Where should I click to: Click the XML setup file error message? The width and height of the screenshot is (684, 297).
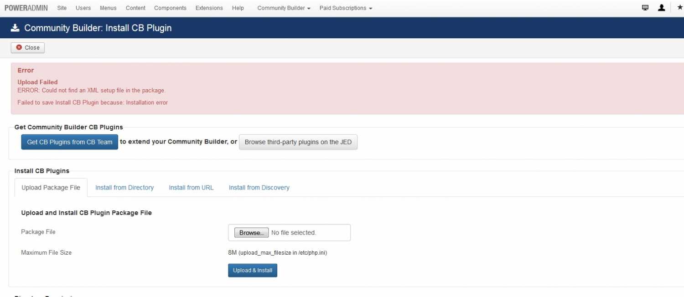coord(91,90)
